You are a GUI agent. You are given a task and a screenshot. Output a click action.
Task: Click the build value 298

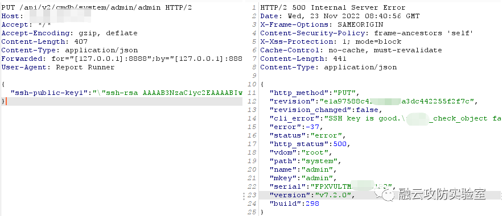(x=312, y=203)
